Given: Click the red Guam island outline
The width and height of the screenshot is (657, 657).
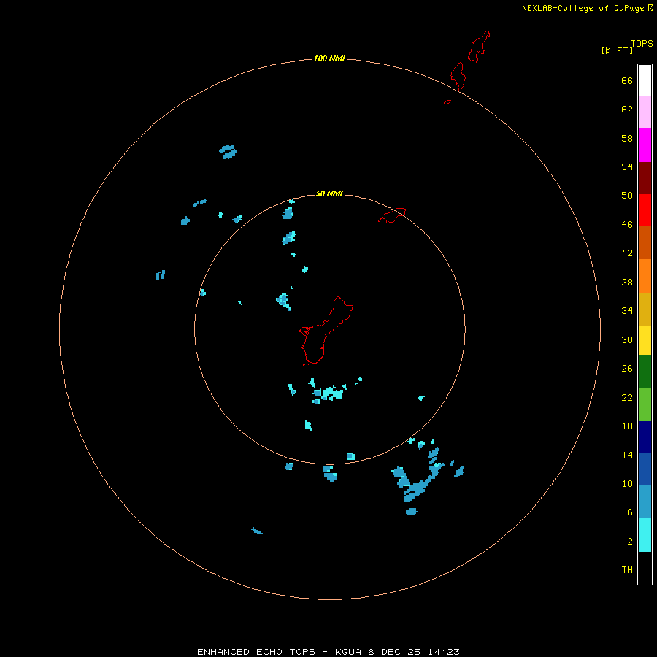Looking at the screenshot, I should (326, 331).
